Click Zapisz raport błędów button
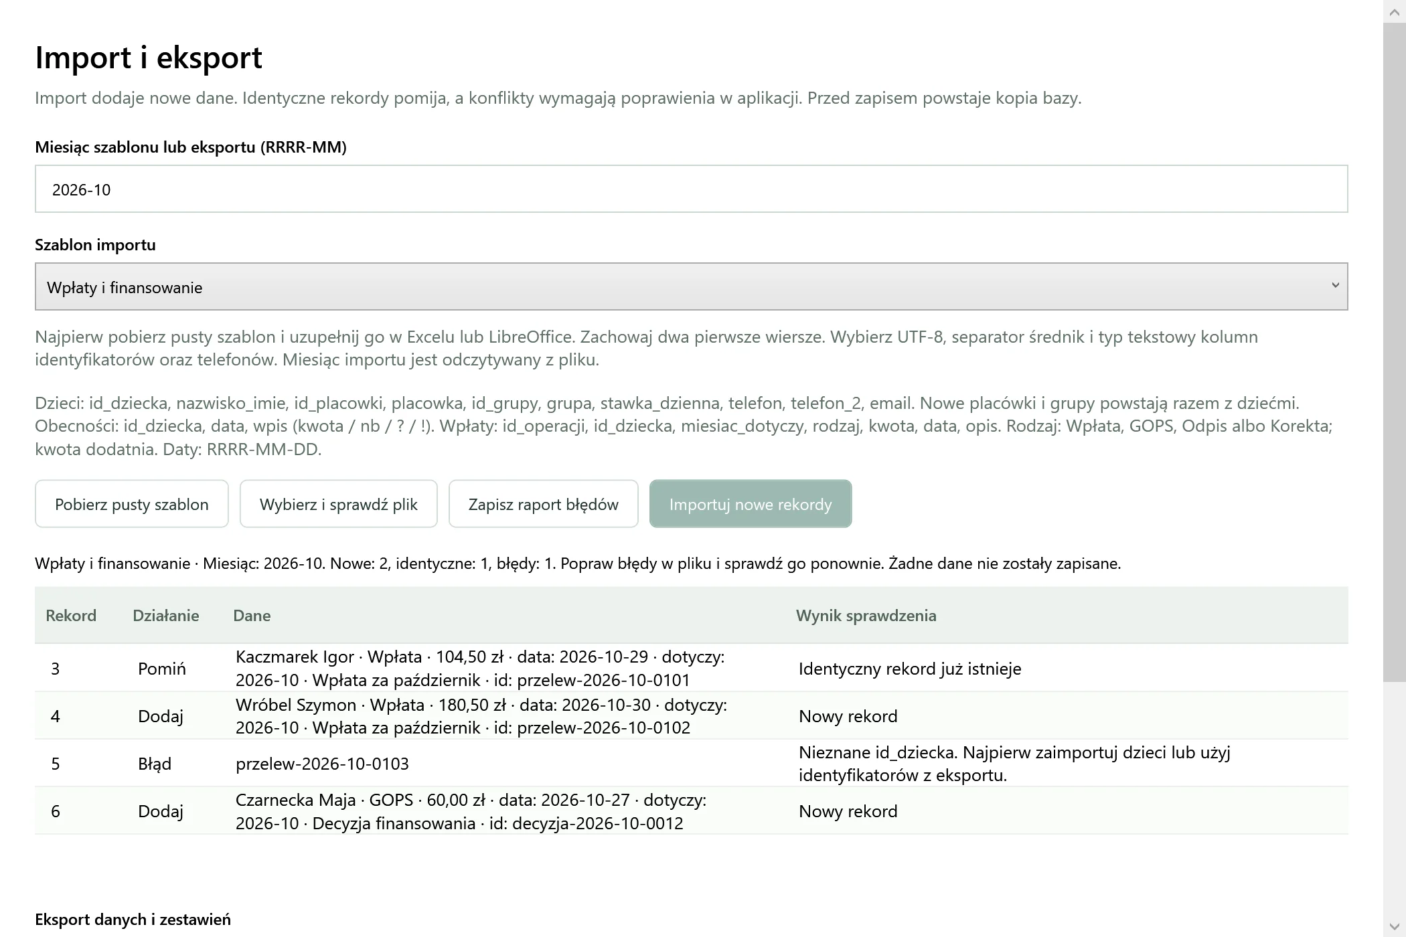The image size is (1406, 937). (544, 504)
